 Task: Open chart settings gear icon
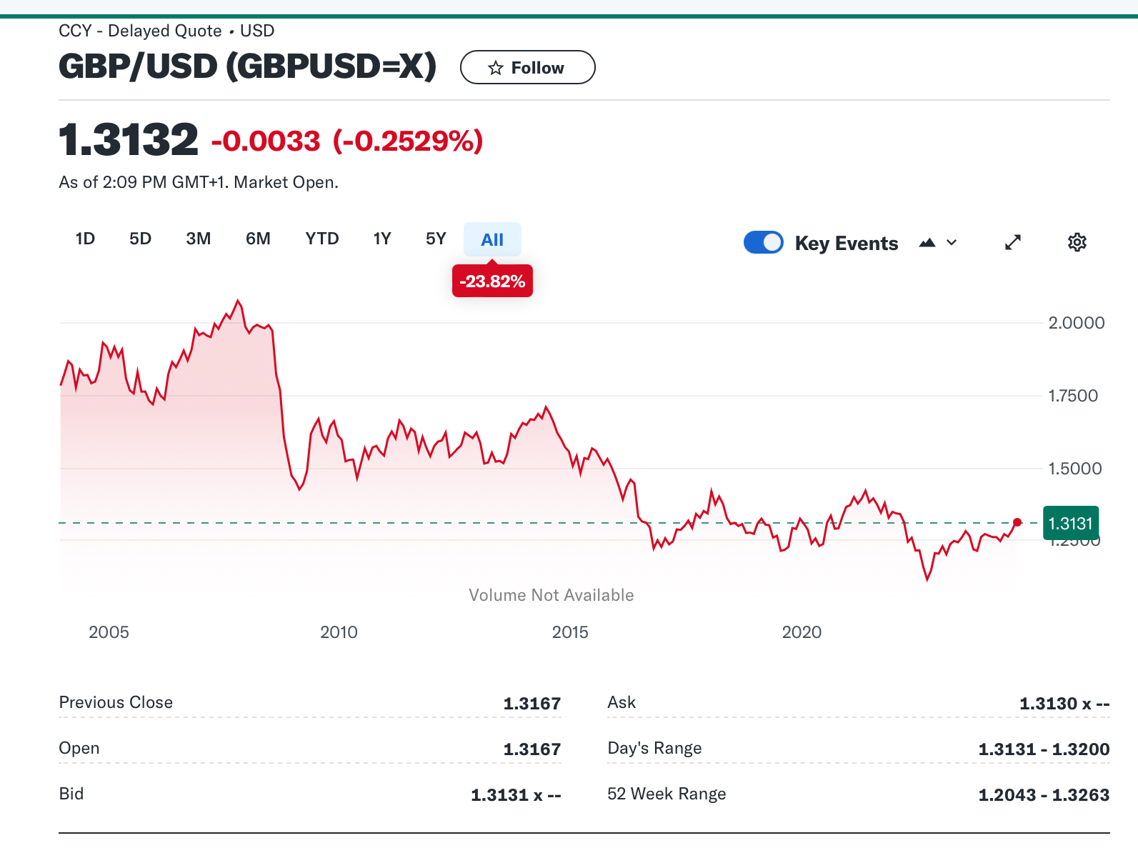click(x=1077, y=242)
